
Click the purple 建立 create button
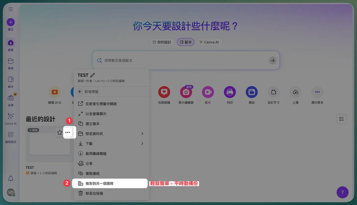pos(11,22)
